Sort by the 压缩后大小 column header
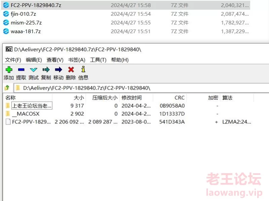 tap(105, 98)
